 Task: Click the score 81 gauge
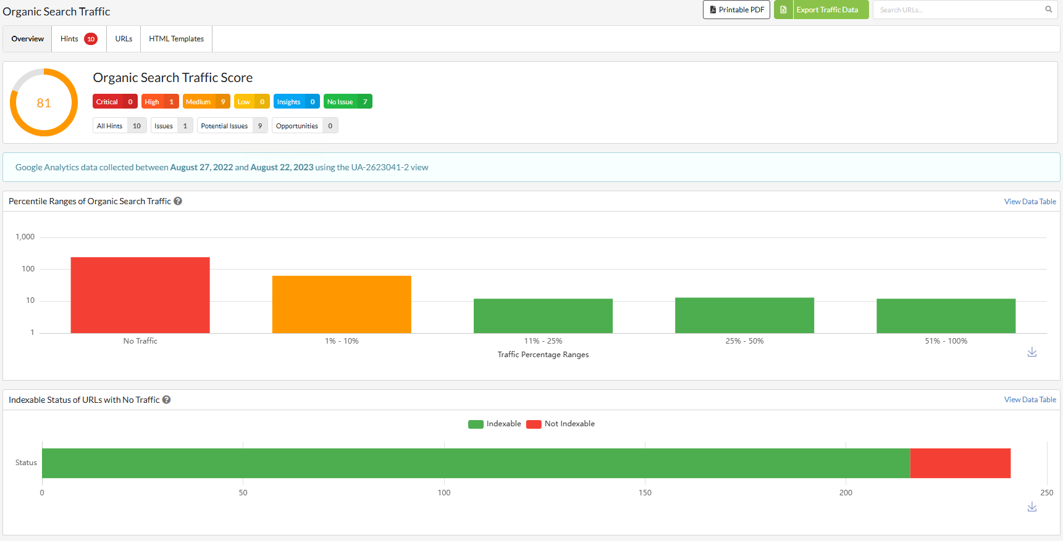pyautogui.click(x=44, y=102)
